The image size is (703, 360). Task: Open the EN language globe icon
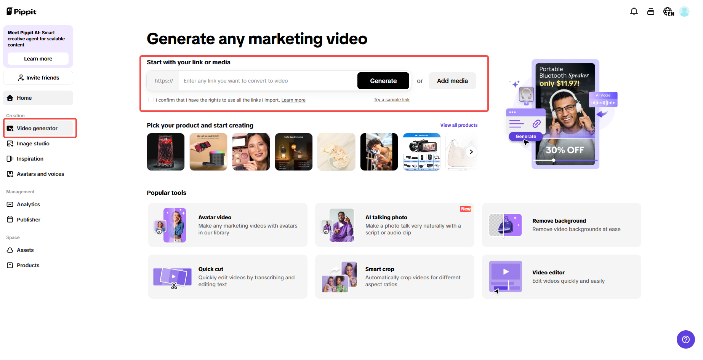tap(668, 11)
